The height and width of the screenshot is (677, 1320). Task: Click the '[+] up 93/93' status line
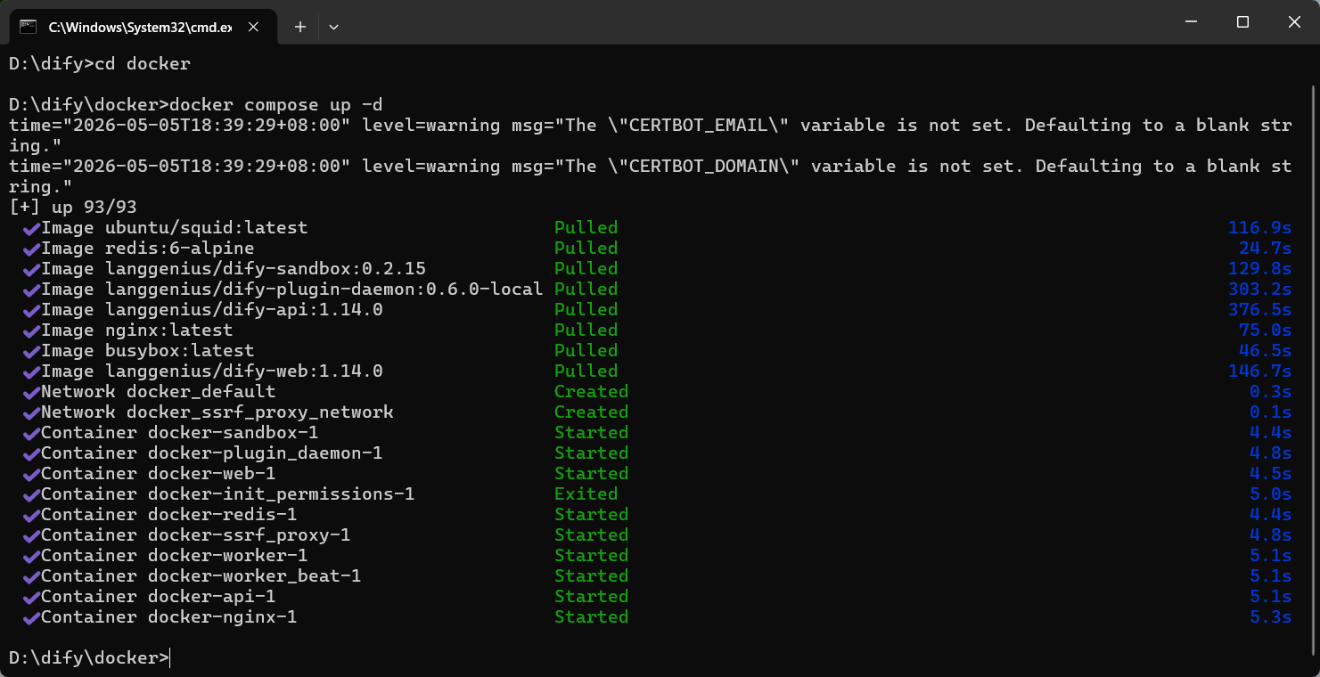(73, 208)
